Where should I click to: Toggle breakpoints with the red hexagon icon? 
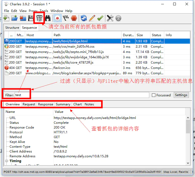click(74, 18)
